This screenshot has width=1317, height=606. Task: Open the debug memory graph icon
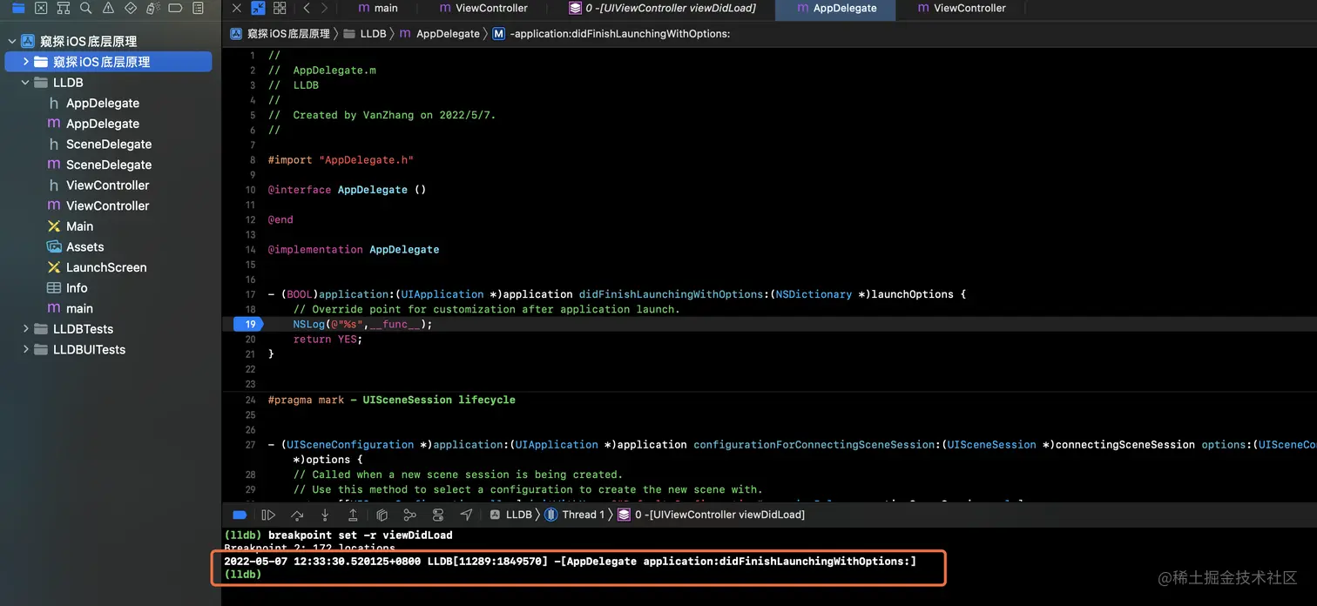click(409, 515)
